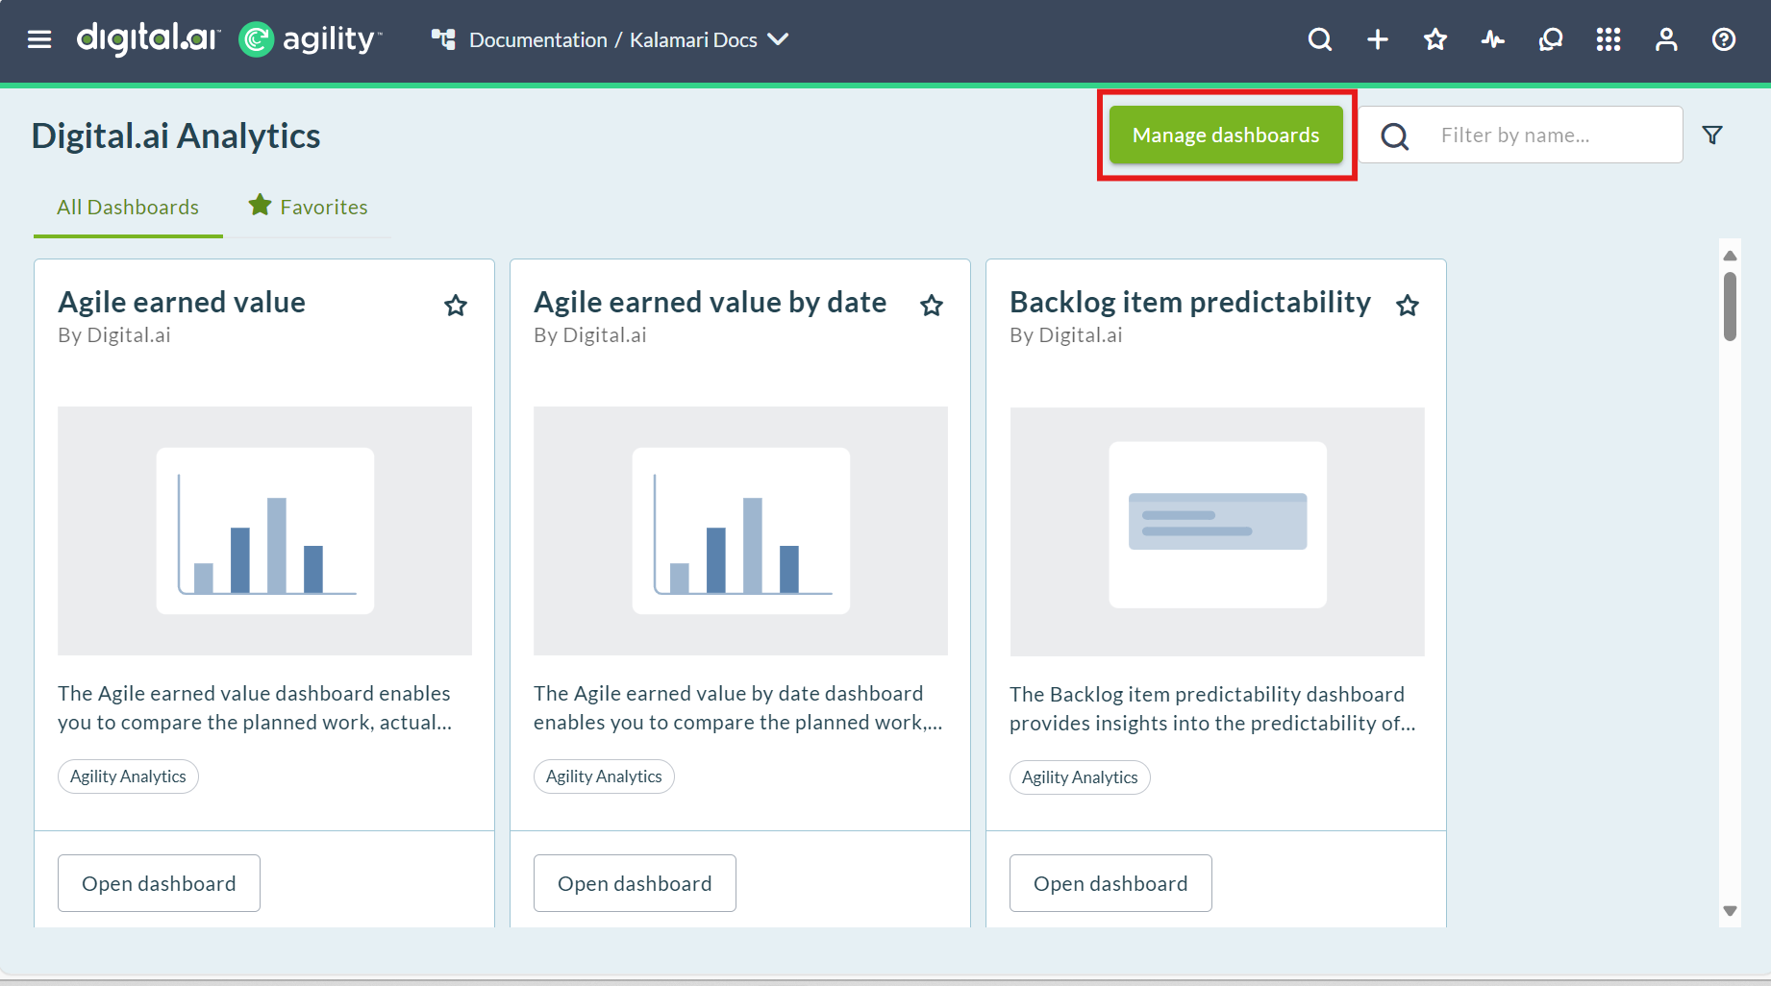This screenshot has height=986, width=1771.
Task: Open the funnel filter options icon
Action: 1712,135
